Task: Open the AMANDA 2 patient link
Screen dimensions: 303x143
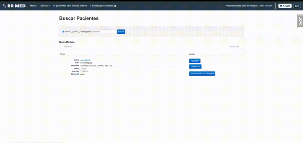Action: coord(85,60)
